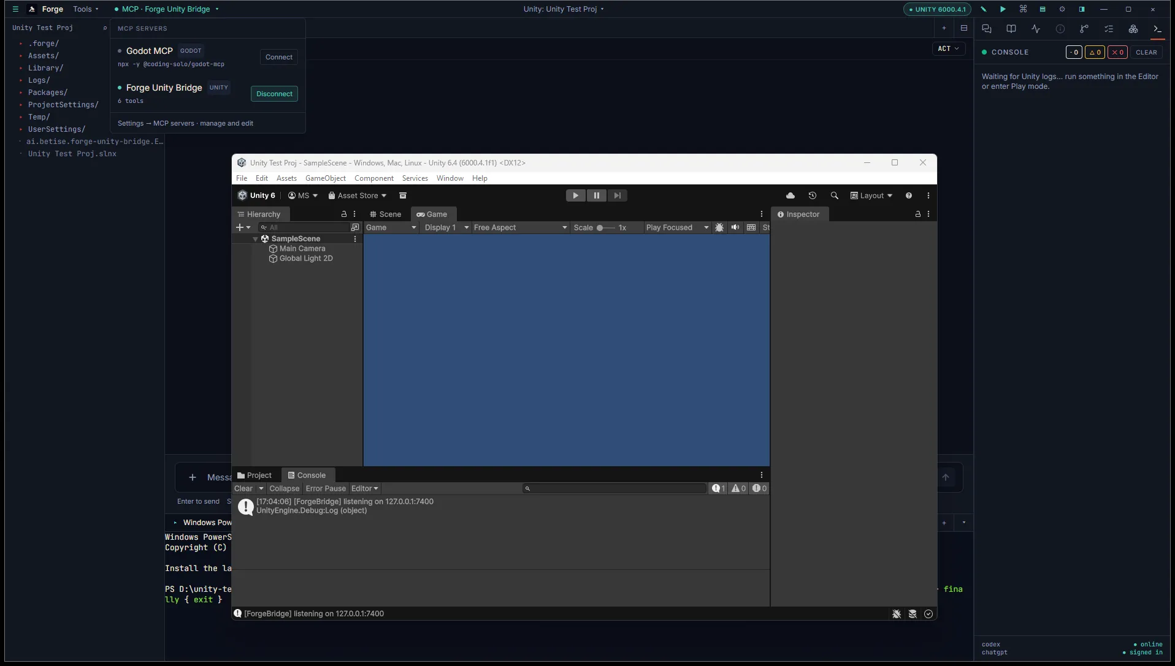Image resolution: width=1175 pixels, height=666 pixels.
Task: Clear the Unity console log
Action: click(x=243, y=488)
